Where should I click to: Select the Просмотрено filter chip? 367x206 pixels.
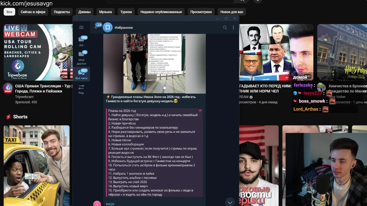pos(201,12)
